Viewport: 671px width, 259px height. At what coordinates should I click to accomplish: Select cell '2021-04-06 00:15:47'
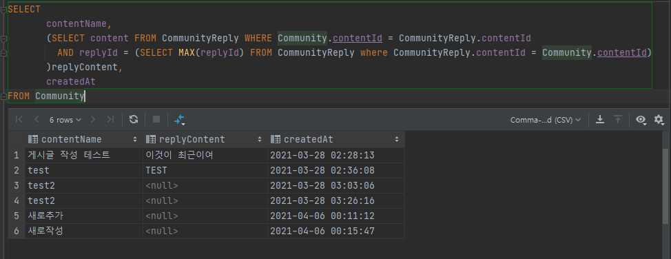pos(336,231)
